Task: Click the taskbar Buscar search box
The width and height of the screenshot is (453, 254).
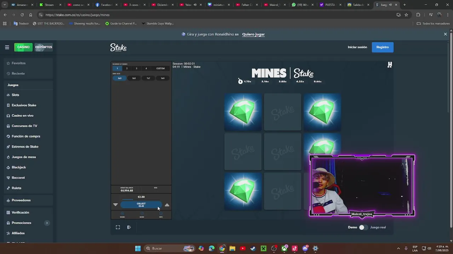Action: click(x=170, y=248)
